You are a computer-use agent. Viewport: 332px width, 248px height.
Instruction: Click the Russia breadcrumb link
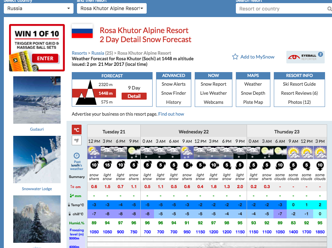coord(98,53)
